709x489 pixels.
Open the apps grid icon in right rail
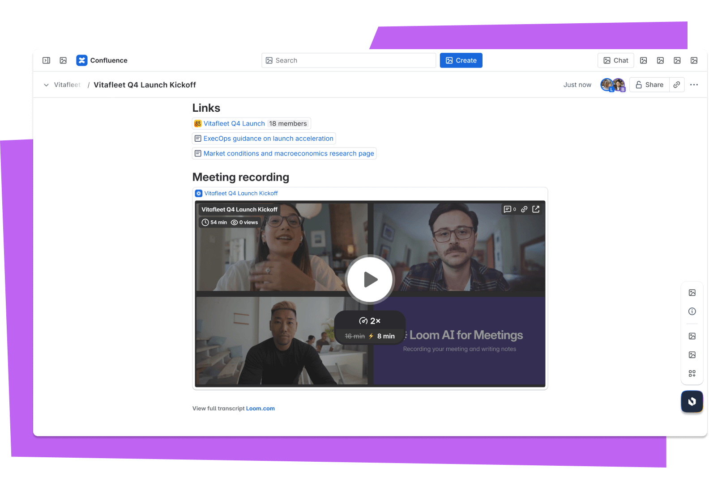point(692,374)
